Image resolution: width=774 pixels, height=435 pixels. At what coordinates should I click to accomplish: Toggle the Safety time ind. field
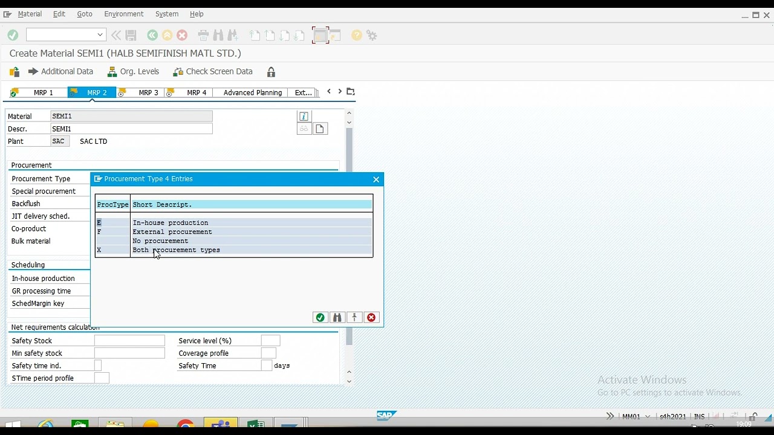click(98, 366)
